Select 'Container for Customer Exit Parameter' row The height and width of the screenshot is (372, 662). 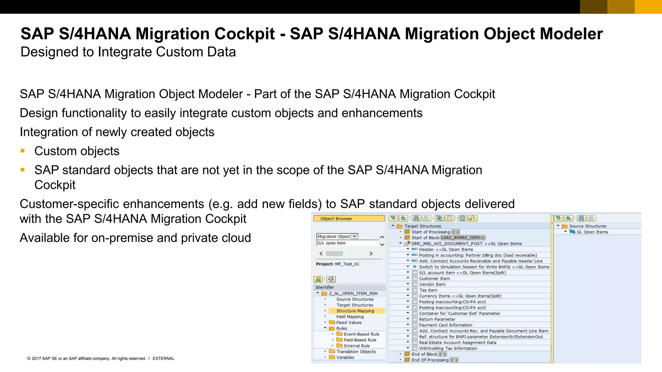coord(470,314)
